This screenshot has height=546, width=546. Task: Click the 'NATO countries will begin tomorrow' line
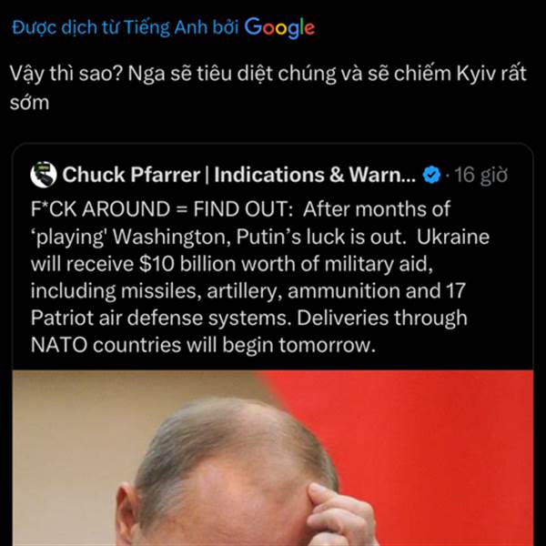(203, 345)
